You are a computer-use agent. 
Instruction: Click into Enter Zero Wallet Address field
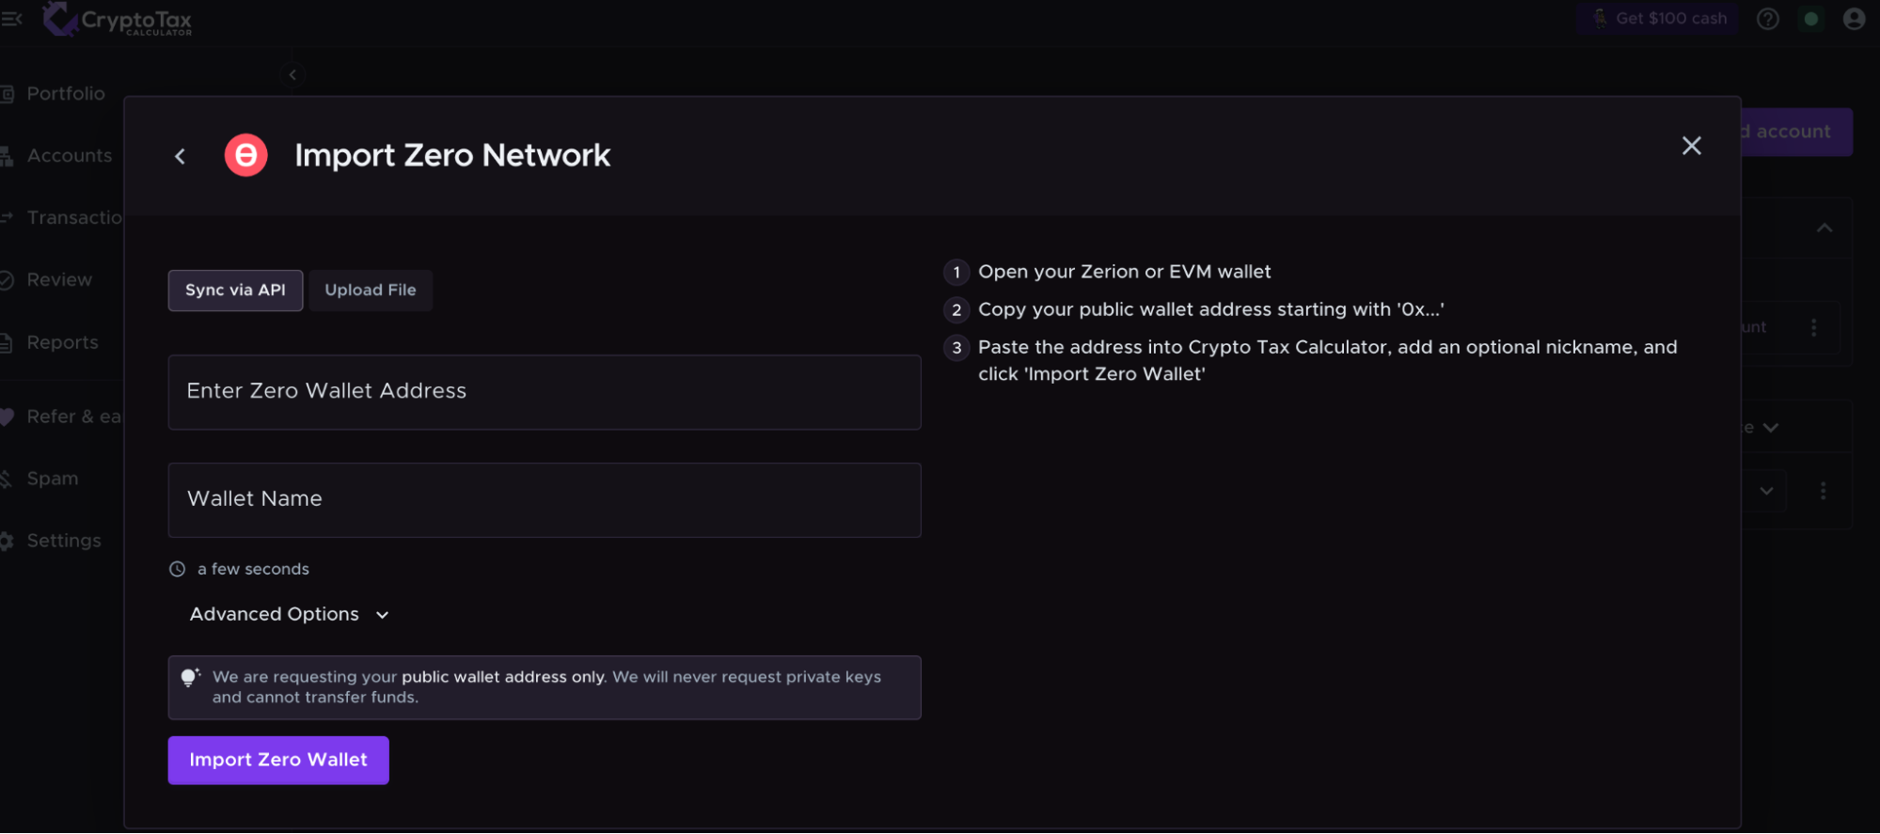(x=544, y=392)
